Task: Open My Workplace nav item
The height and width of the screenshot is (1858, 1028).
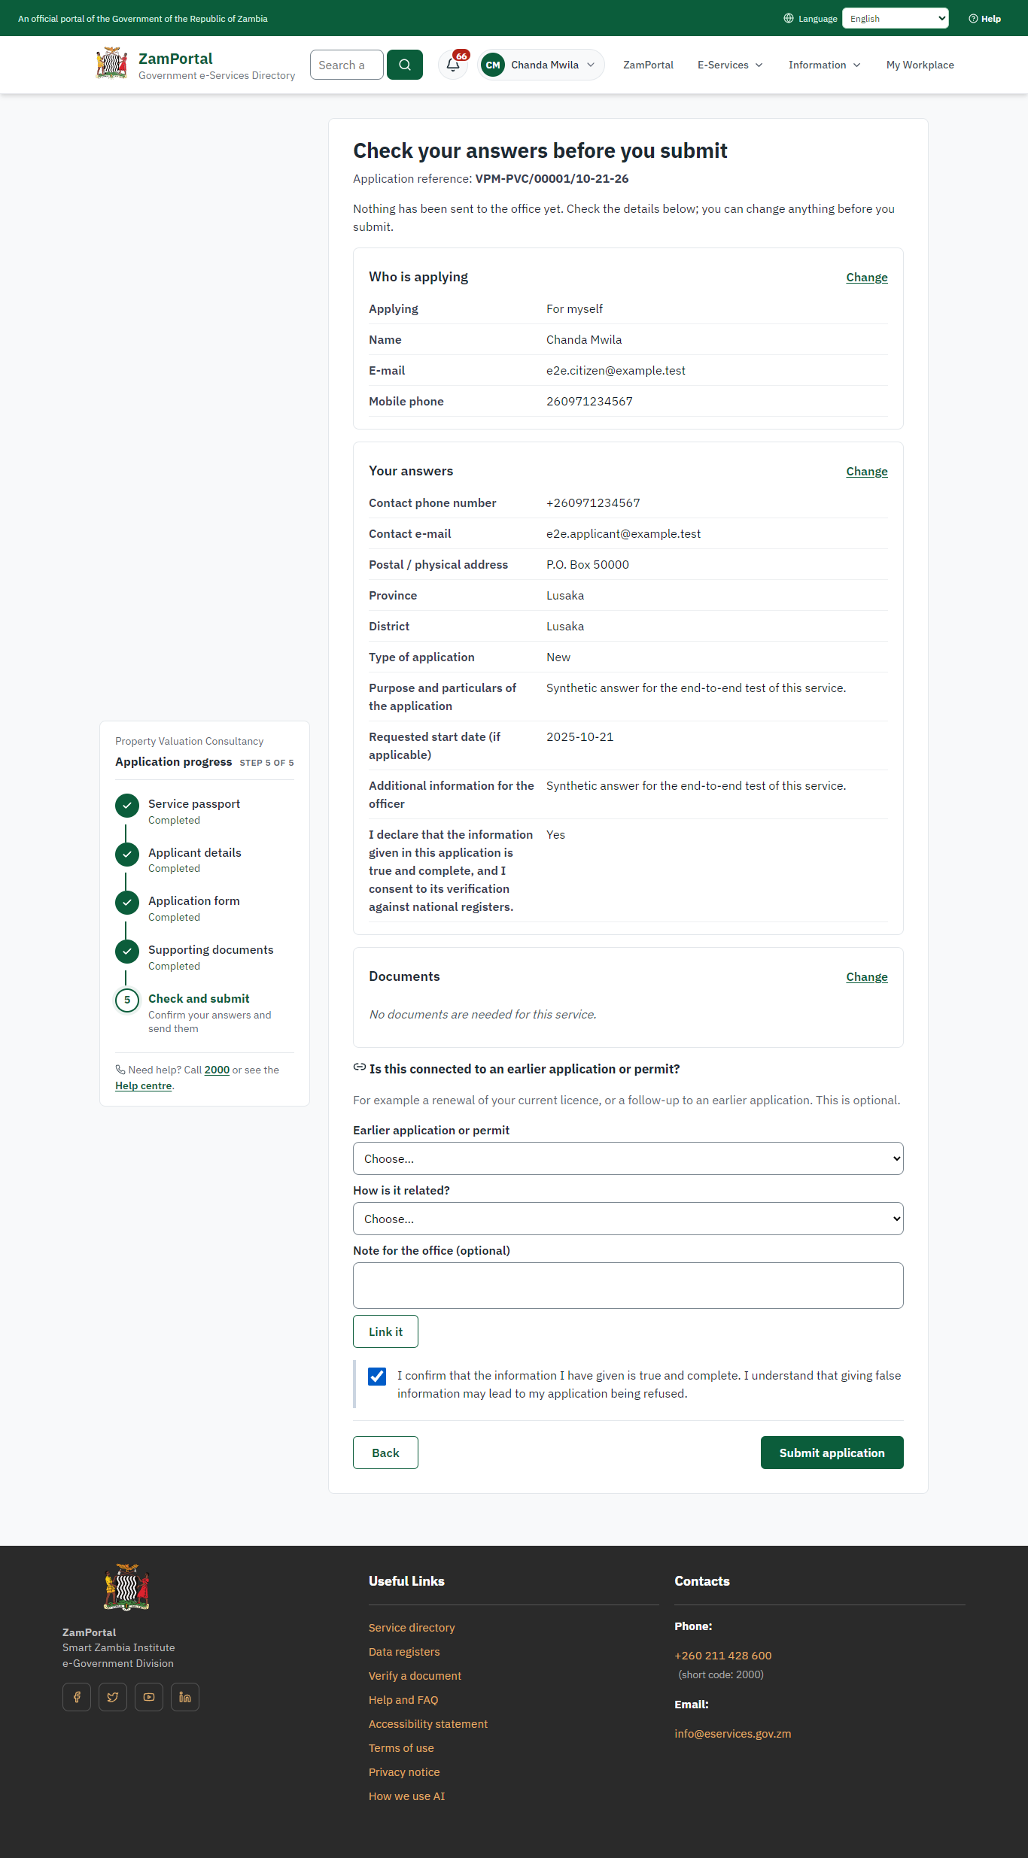Action: 920,65
